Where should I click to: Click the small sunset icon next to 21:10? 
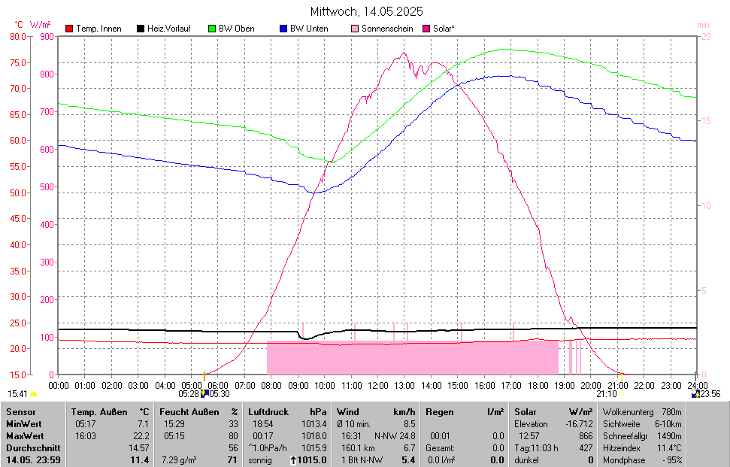622,394
